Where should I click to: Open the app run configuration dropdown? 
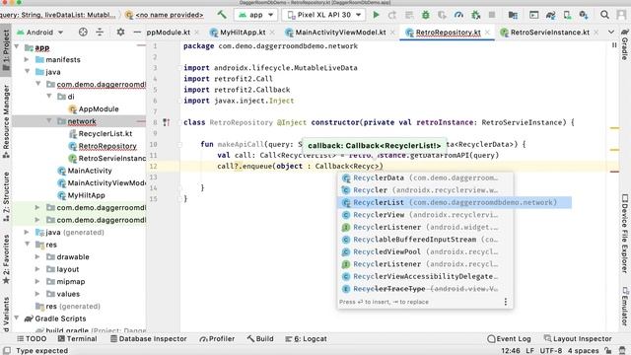(x=256, y=15)
